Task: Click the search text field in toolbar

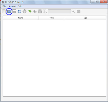Action: pos(59,11)
